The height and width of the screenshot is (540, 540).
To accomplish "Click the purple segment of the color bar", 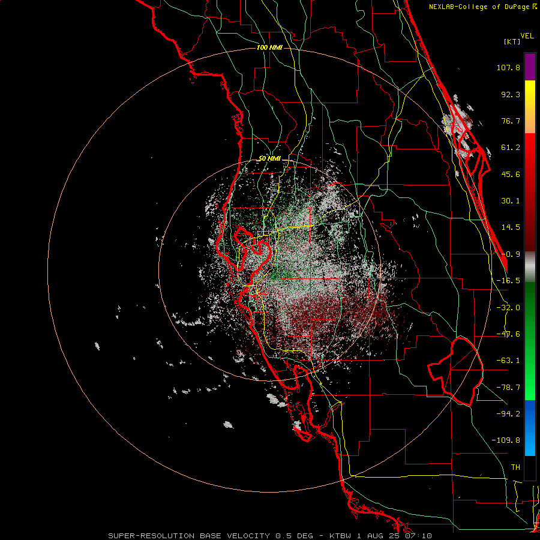I will (530, 67).
